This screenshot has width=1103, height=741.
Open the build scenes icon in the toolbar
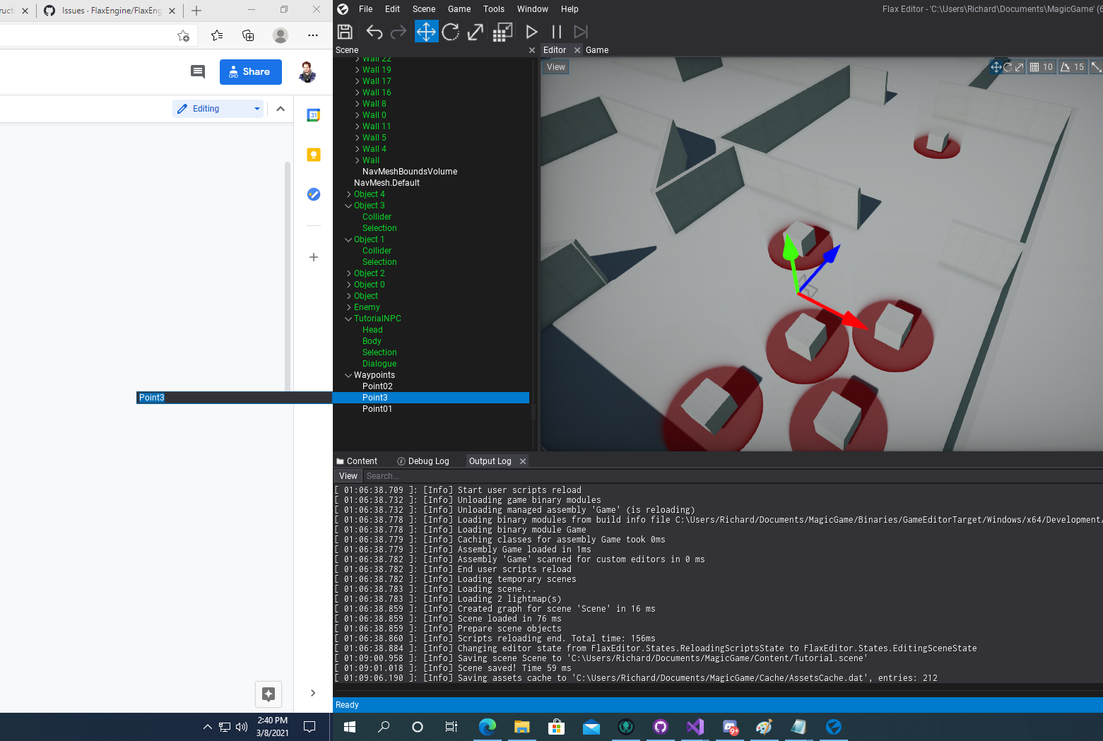502,31
